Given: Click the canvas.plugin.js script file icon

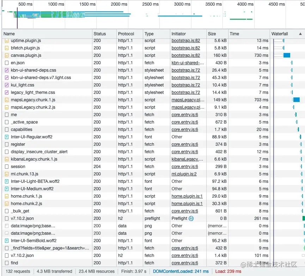Looking at the screenshot, I should 7,55.
